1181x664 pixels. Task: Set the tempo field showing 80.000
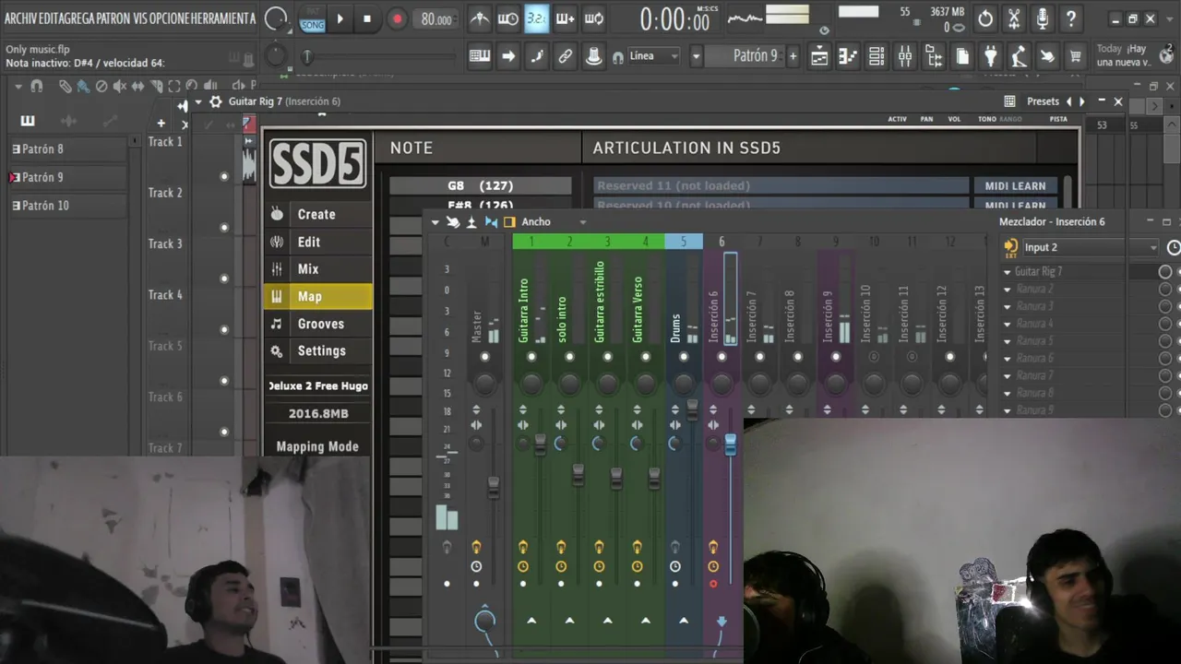tap(435, 19)
